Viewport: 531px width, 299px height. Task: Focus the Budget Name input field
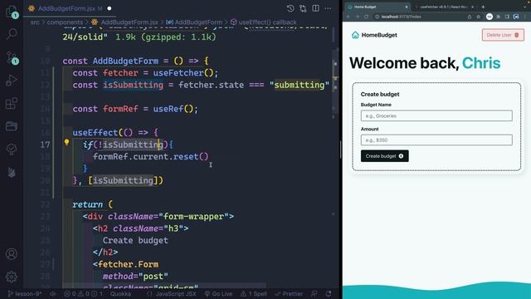(436, 115)
